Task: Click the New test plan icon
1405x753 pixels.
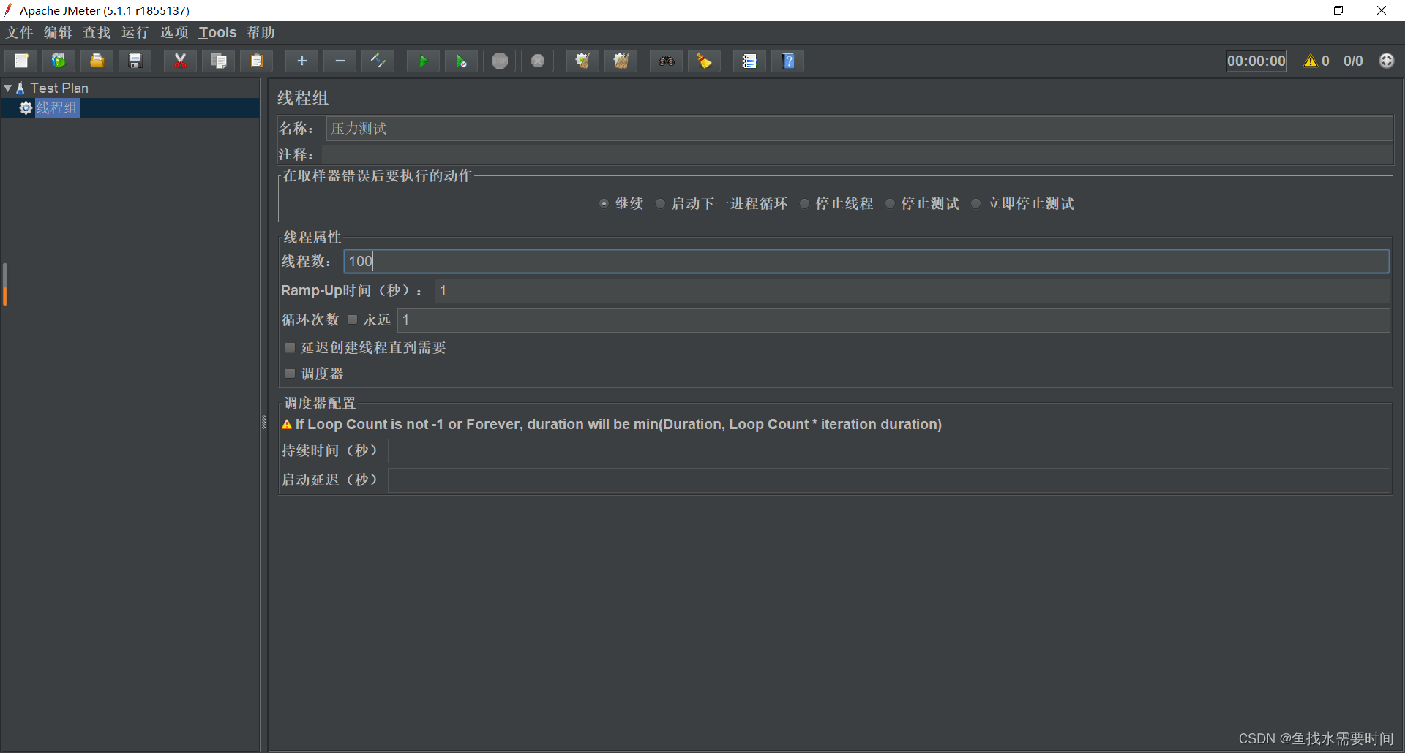Action: click(x=21, y=61)
